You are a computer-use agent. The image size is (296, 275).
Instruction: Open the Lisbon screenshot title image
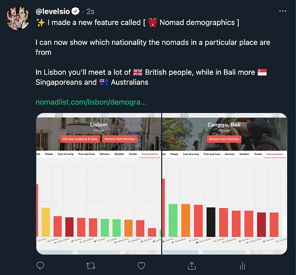click(99, 124)
